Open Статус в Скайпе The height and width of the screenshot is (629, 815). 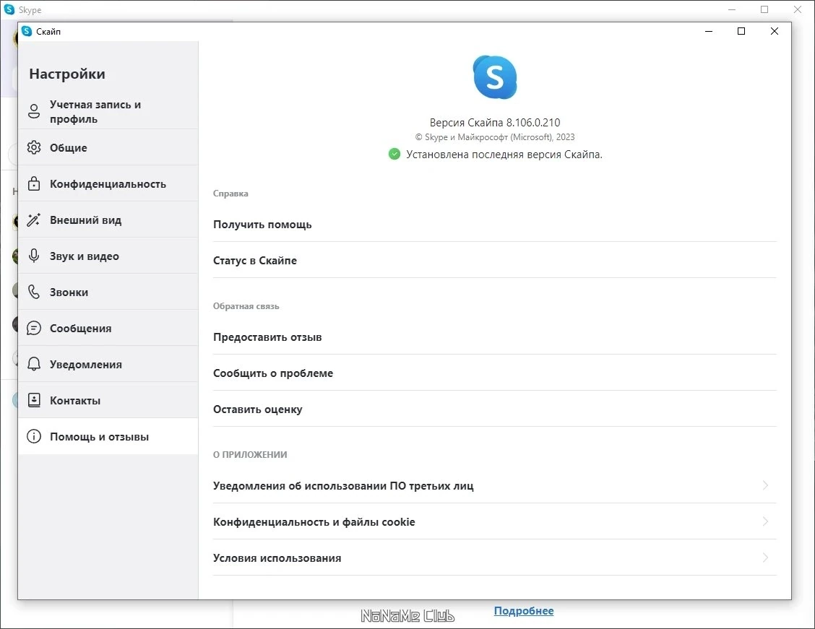click(494, 260)
